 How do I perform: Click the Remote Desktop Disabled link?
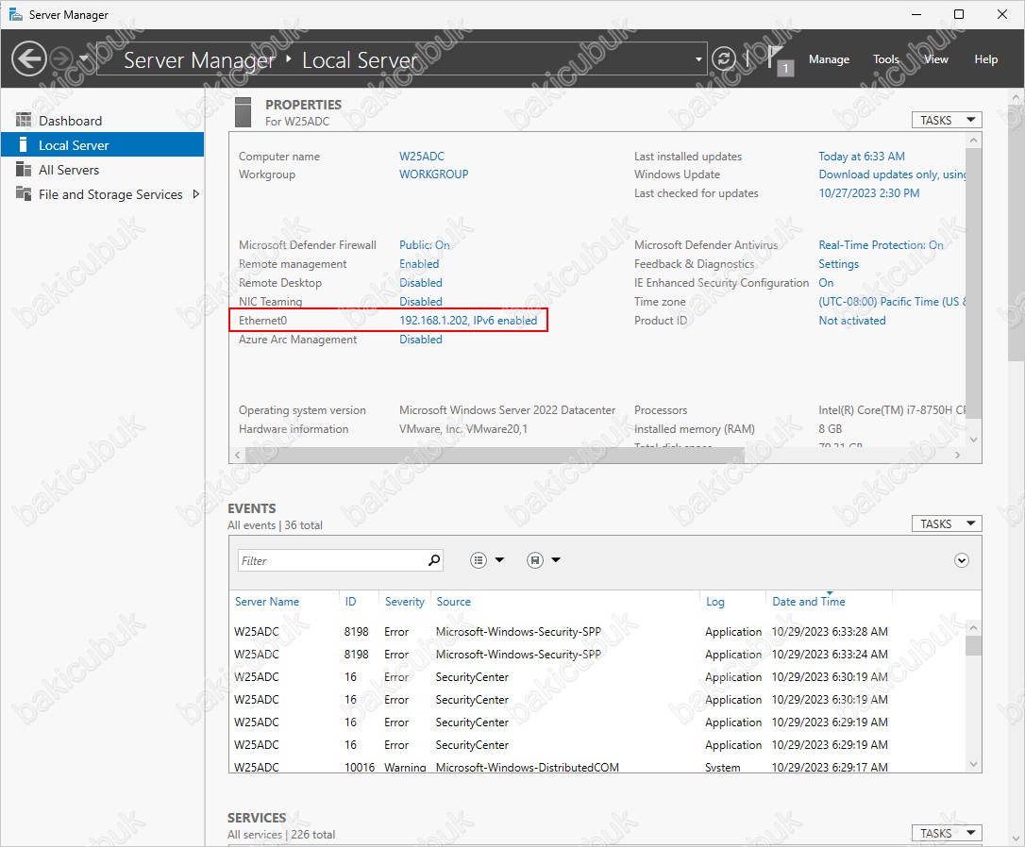[x=421, y=283]
